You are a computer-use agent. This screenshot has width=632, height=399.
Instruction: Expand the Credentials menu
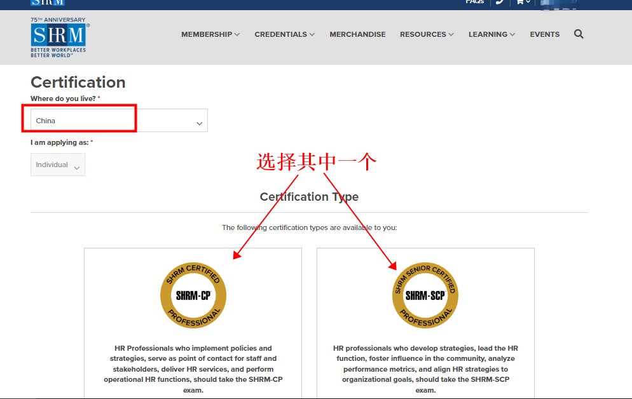(x=285, y=34)
